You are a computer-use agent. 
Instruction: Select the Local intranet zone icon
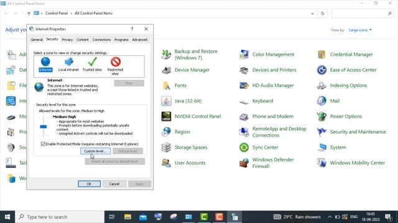[x=68, y=62]
